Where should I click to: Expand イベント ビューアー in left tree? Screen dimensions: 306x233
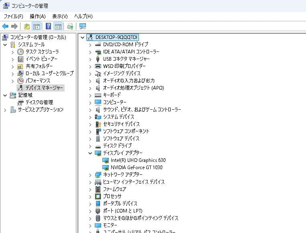[x=13, y=59]
